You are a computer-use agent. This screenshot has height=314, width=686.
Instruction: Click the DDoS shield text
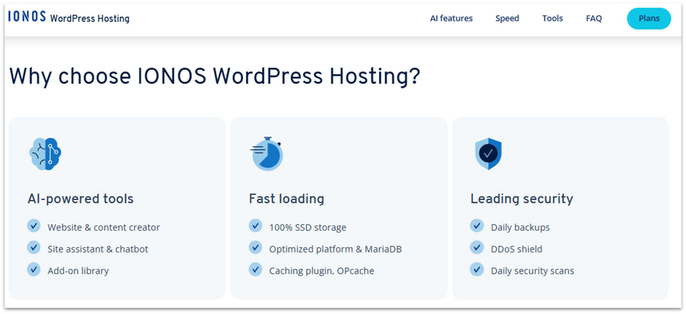(x=517, y=249)
